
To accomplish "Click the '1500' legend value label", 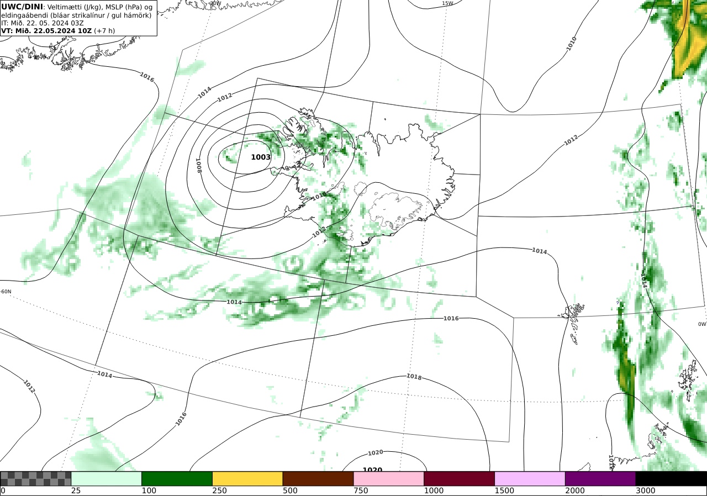I will click(x=504, y=490).
